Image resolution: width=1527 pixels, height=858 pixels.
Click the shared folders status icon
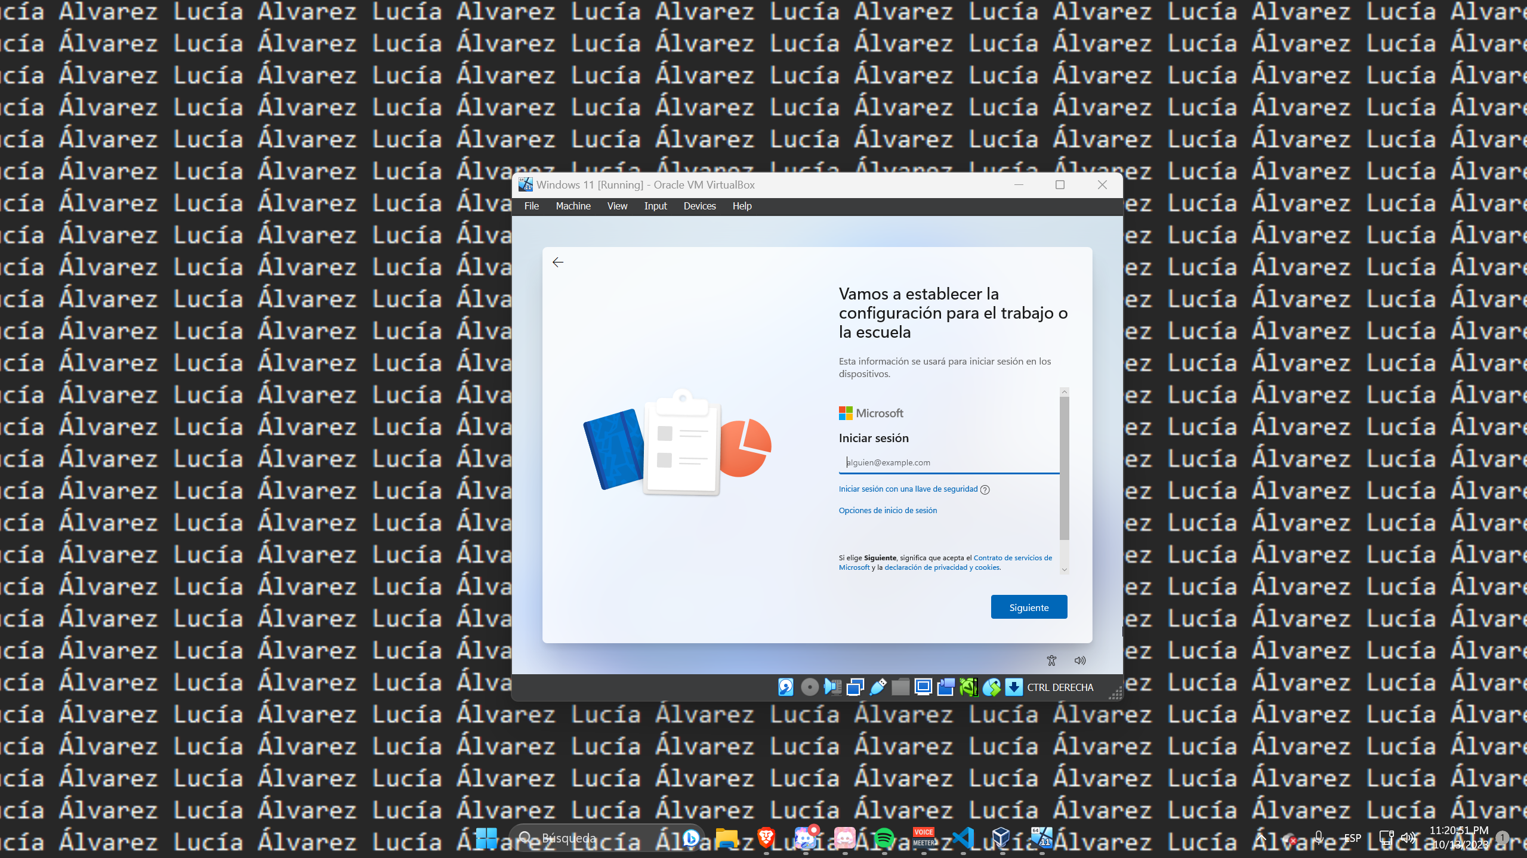900,687
